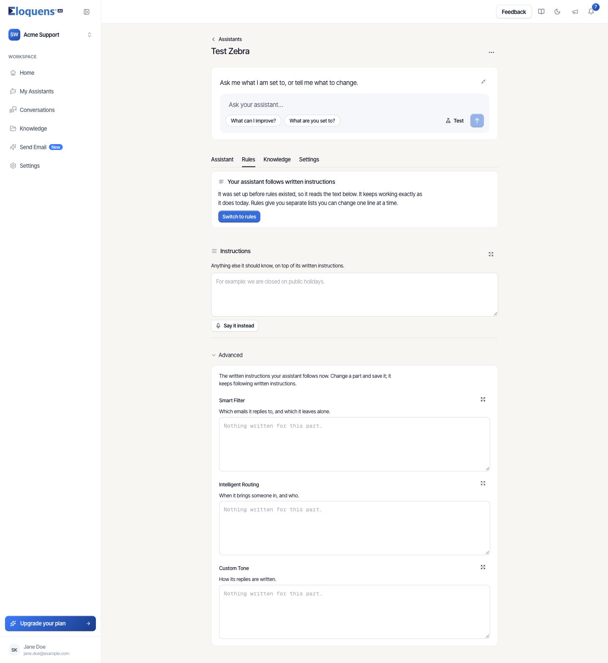Open the SK user avatar
The height and width of the screenshot is (663, 608).
click(x=14, y=650)
